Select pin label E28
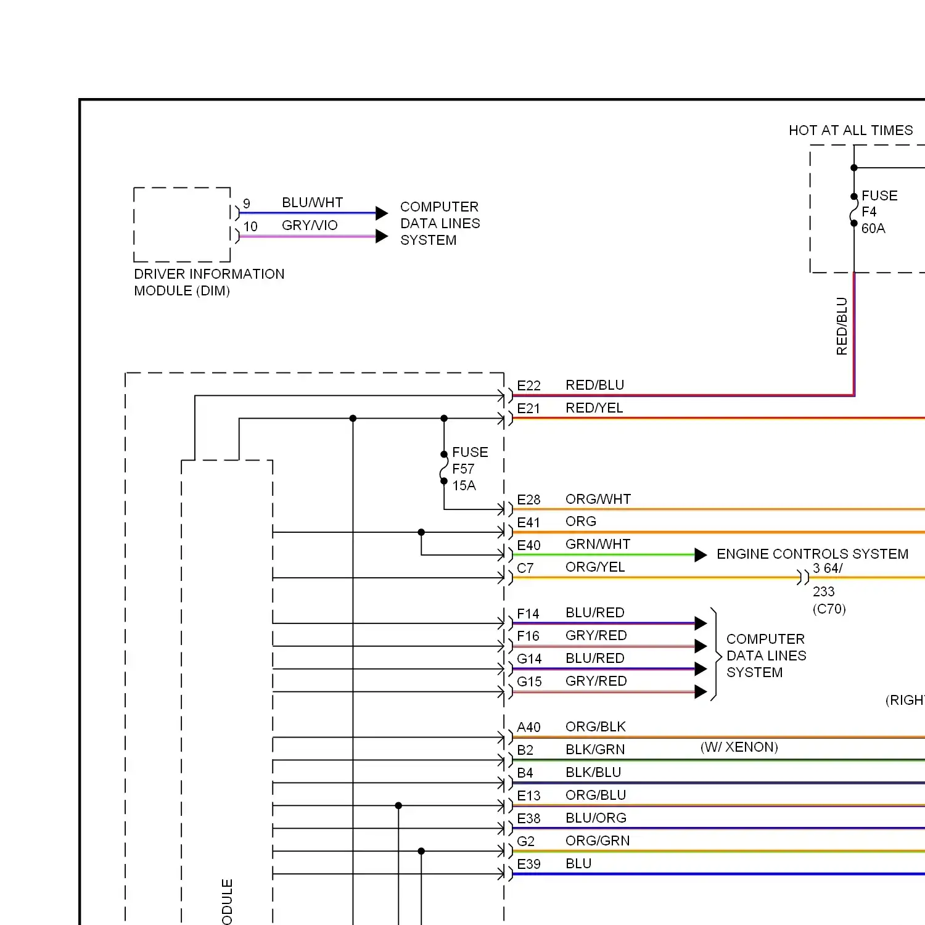 [528, 499]
